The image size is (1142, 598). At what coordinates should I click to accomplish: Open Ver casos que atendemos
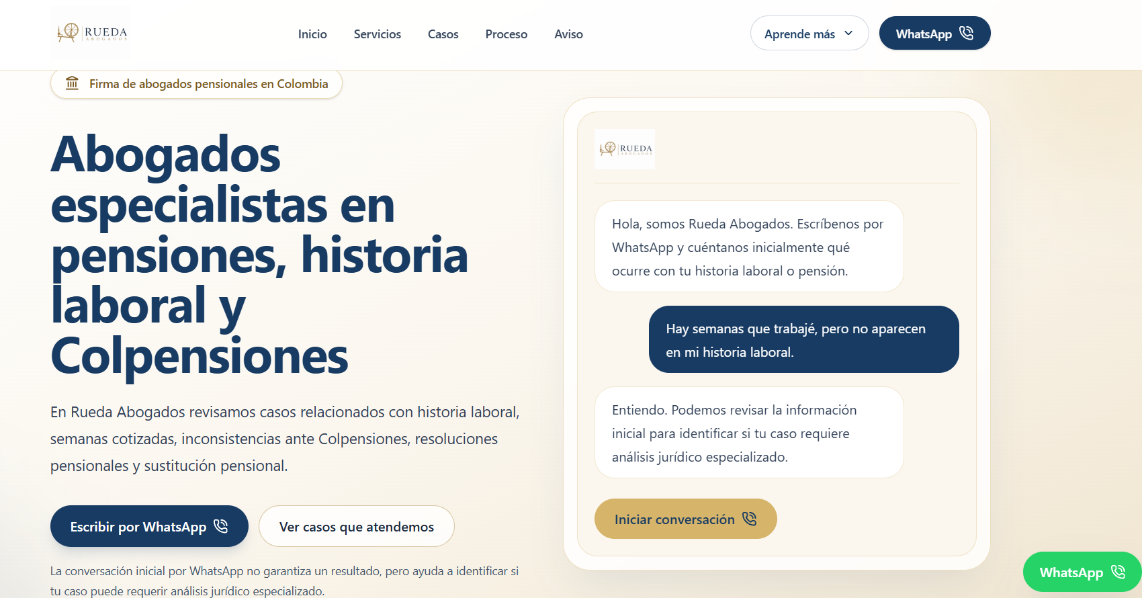click(357, 526)
